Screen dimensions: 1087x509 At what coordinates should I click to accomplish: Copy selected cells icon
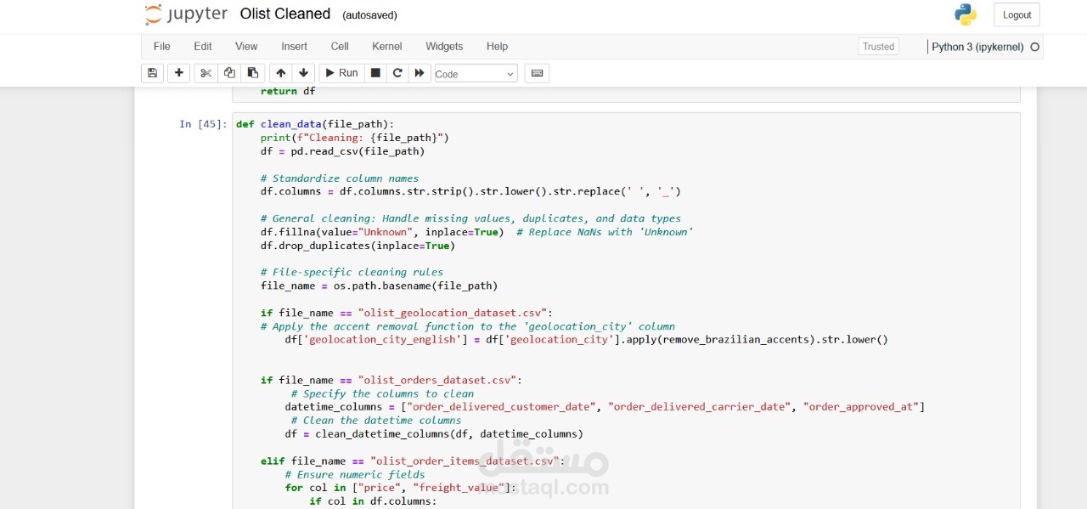pos(229,73)
